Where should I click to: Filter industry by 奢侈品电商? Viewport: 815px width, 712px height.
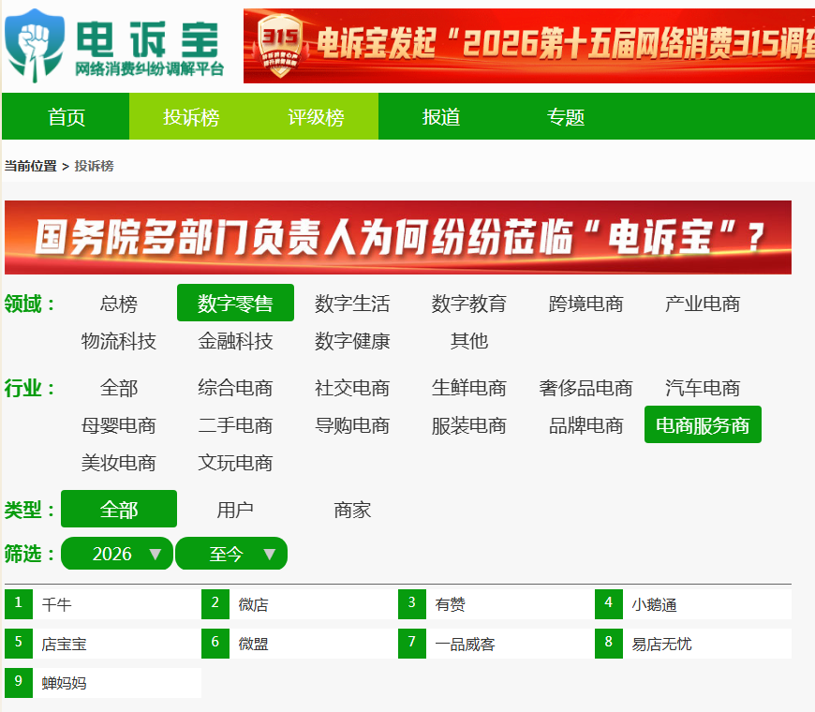(585, 388)
